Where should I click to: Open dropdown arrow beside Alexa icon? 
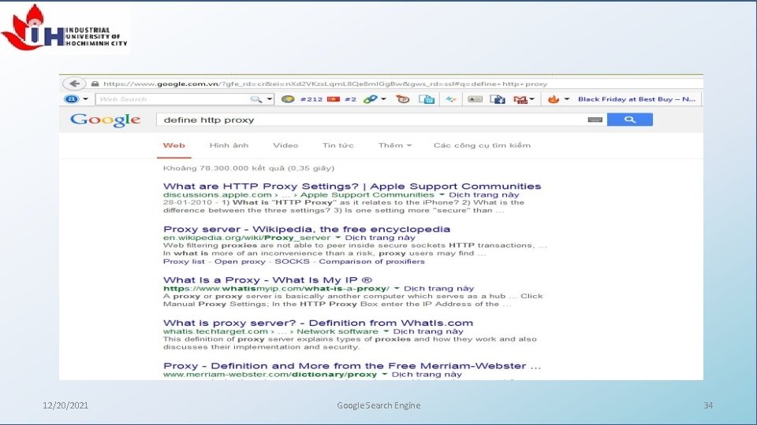[85, 99]
